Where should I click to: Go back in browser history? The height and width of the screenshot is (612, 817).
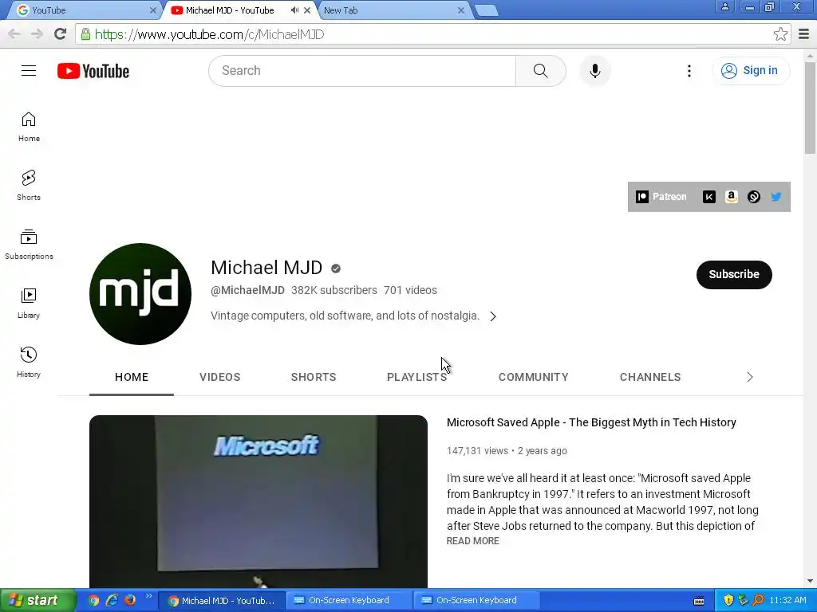click(14, 34)
